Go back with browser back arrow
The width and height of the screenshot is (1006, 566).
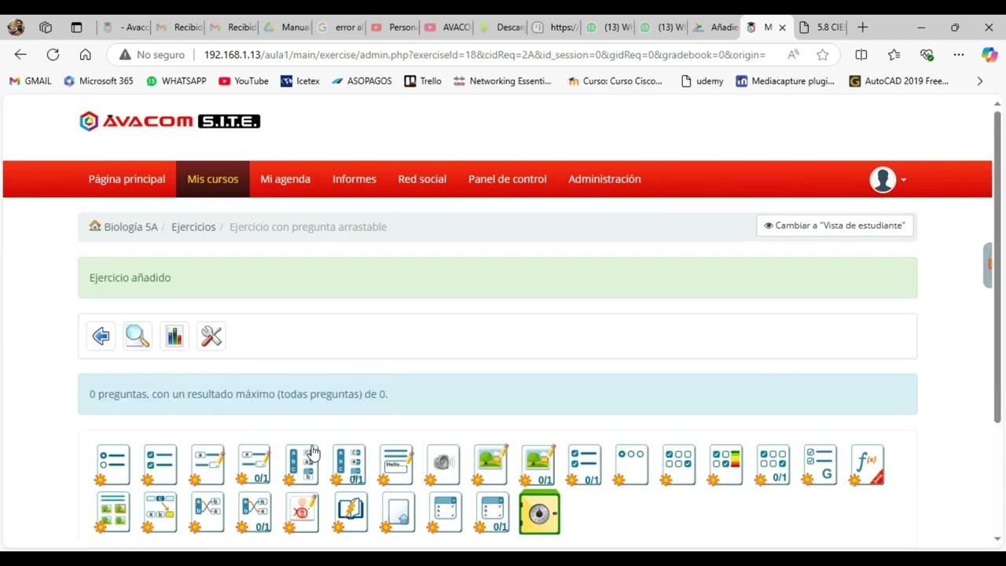coord(20,54)
